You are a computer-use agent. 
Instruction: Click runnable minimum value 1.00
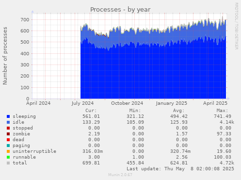point(138,157)
